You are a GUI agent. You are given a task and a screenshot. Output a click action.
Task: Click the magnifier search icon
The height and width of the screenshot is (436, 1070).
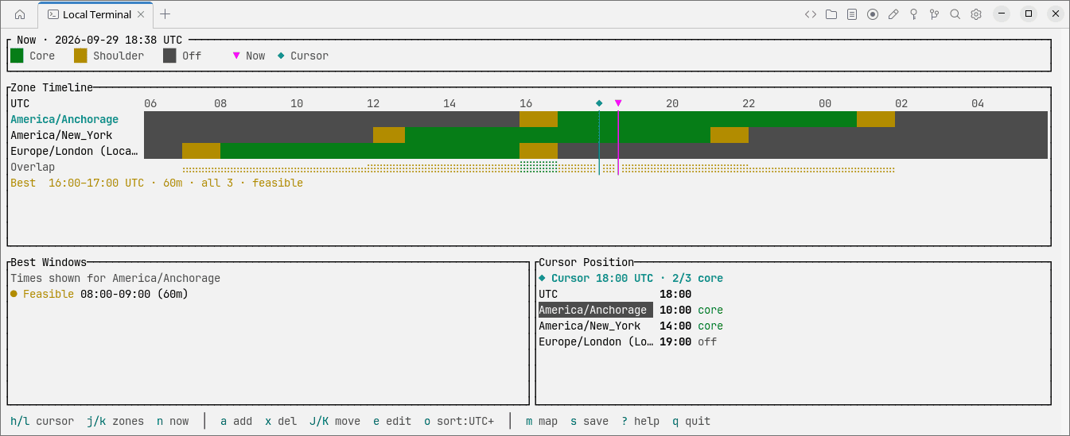(x=955, y=14)
